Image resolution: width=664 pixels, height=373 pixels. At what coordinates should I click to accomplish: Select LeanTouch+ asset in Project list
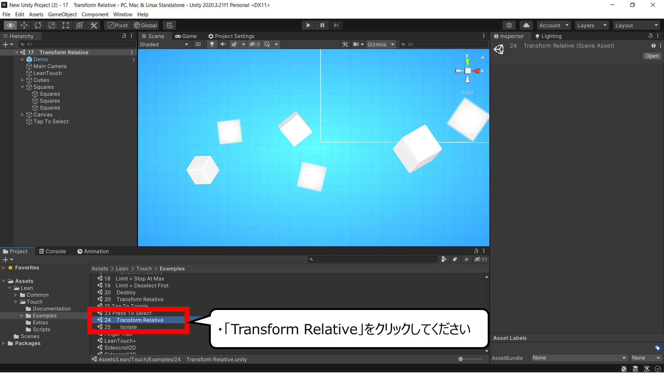120,341
